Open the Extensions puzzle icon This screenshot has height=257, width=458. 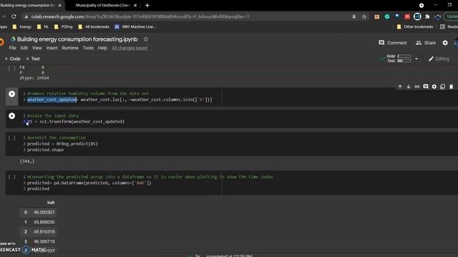point(427,16)
